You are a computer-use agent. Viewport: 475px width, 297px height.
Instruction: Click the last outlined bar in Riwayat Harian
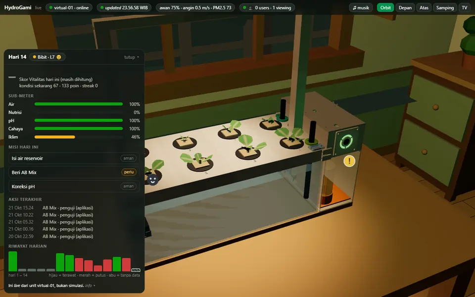(x=136, y=270)
